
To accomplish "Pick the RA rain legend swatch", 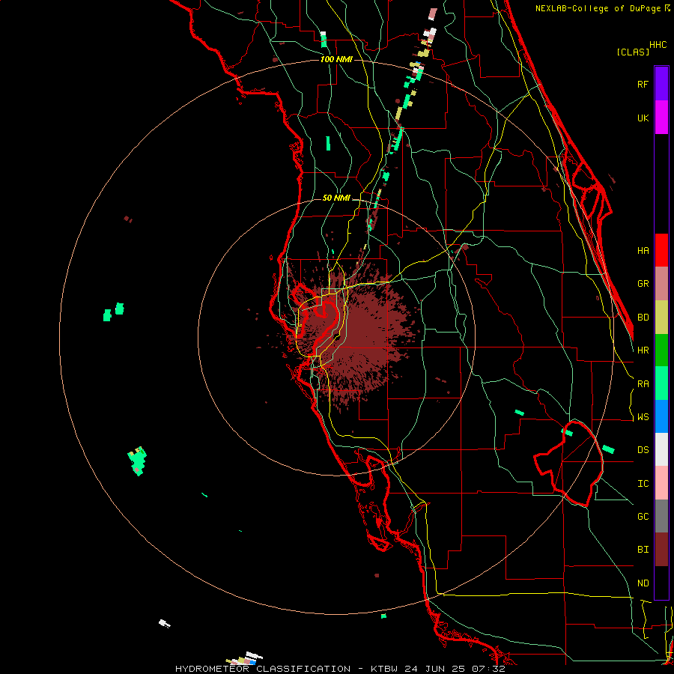I will (661, 383).
